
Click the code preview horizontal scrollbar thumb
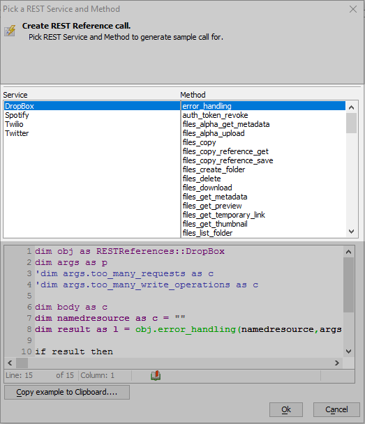pyautogui.click(x=22, y=363)
